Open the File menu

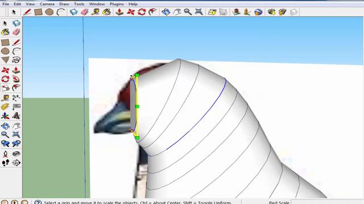tap(6, 4)
